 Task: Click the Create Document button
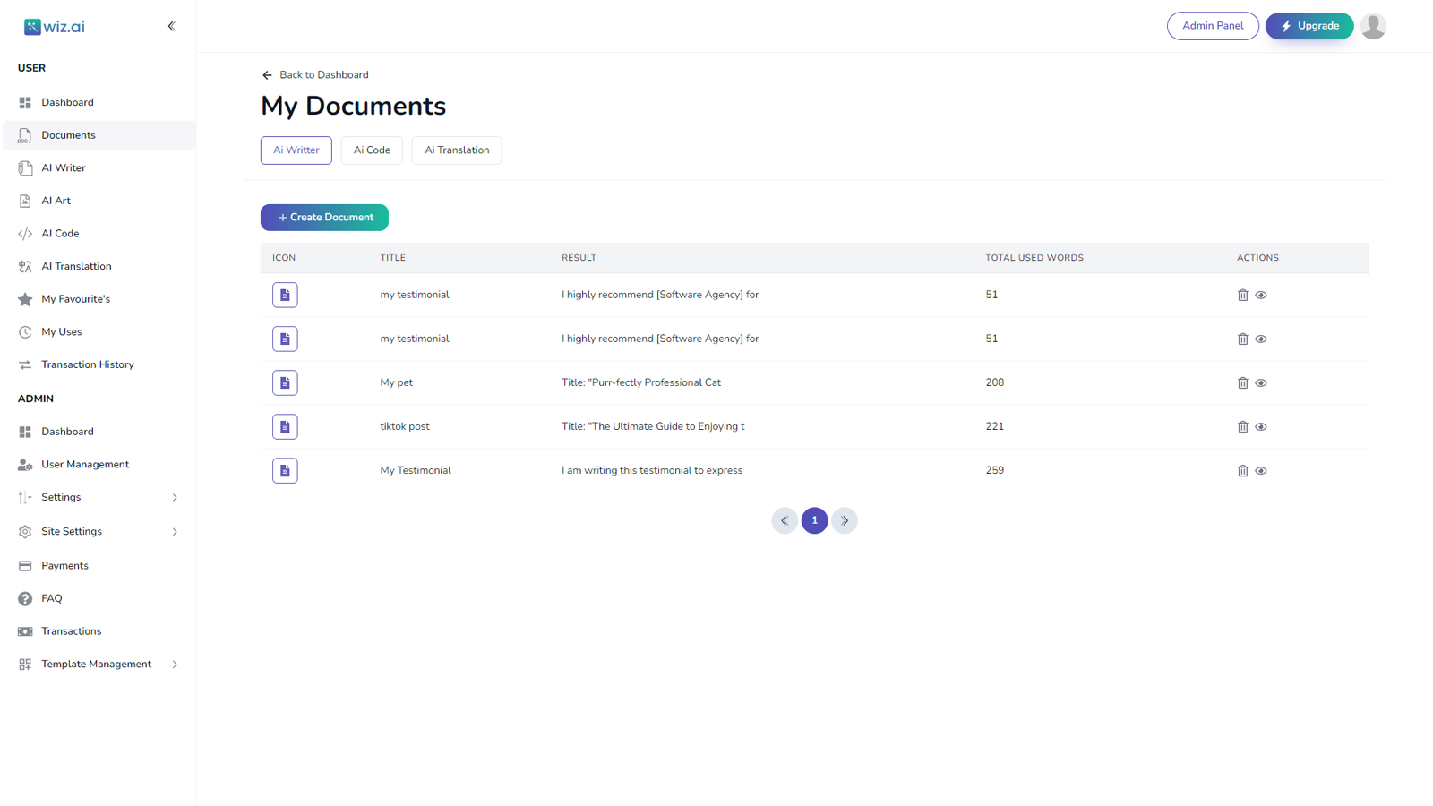pyautogui.click(x=324, y=217)
